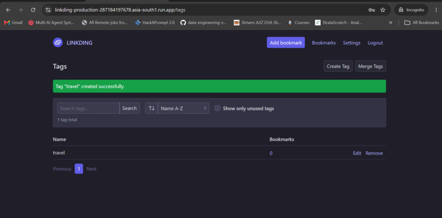Open the Settings nav menu
The height and width of the screenshot is (218, 442).
click(x=352, y=43)
